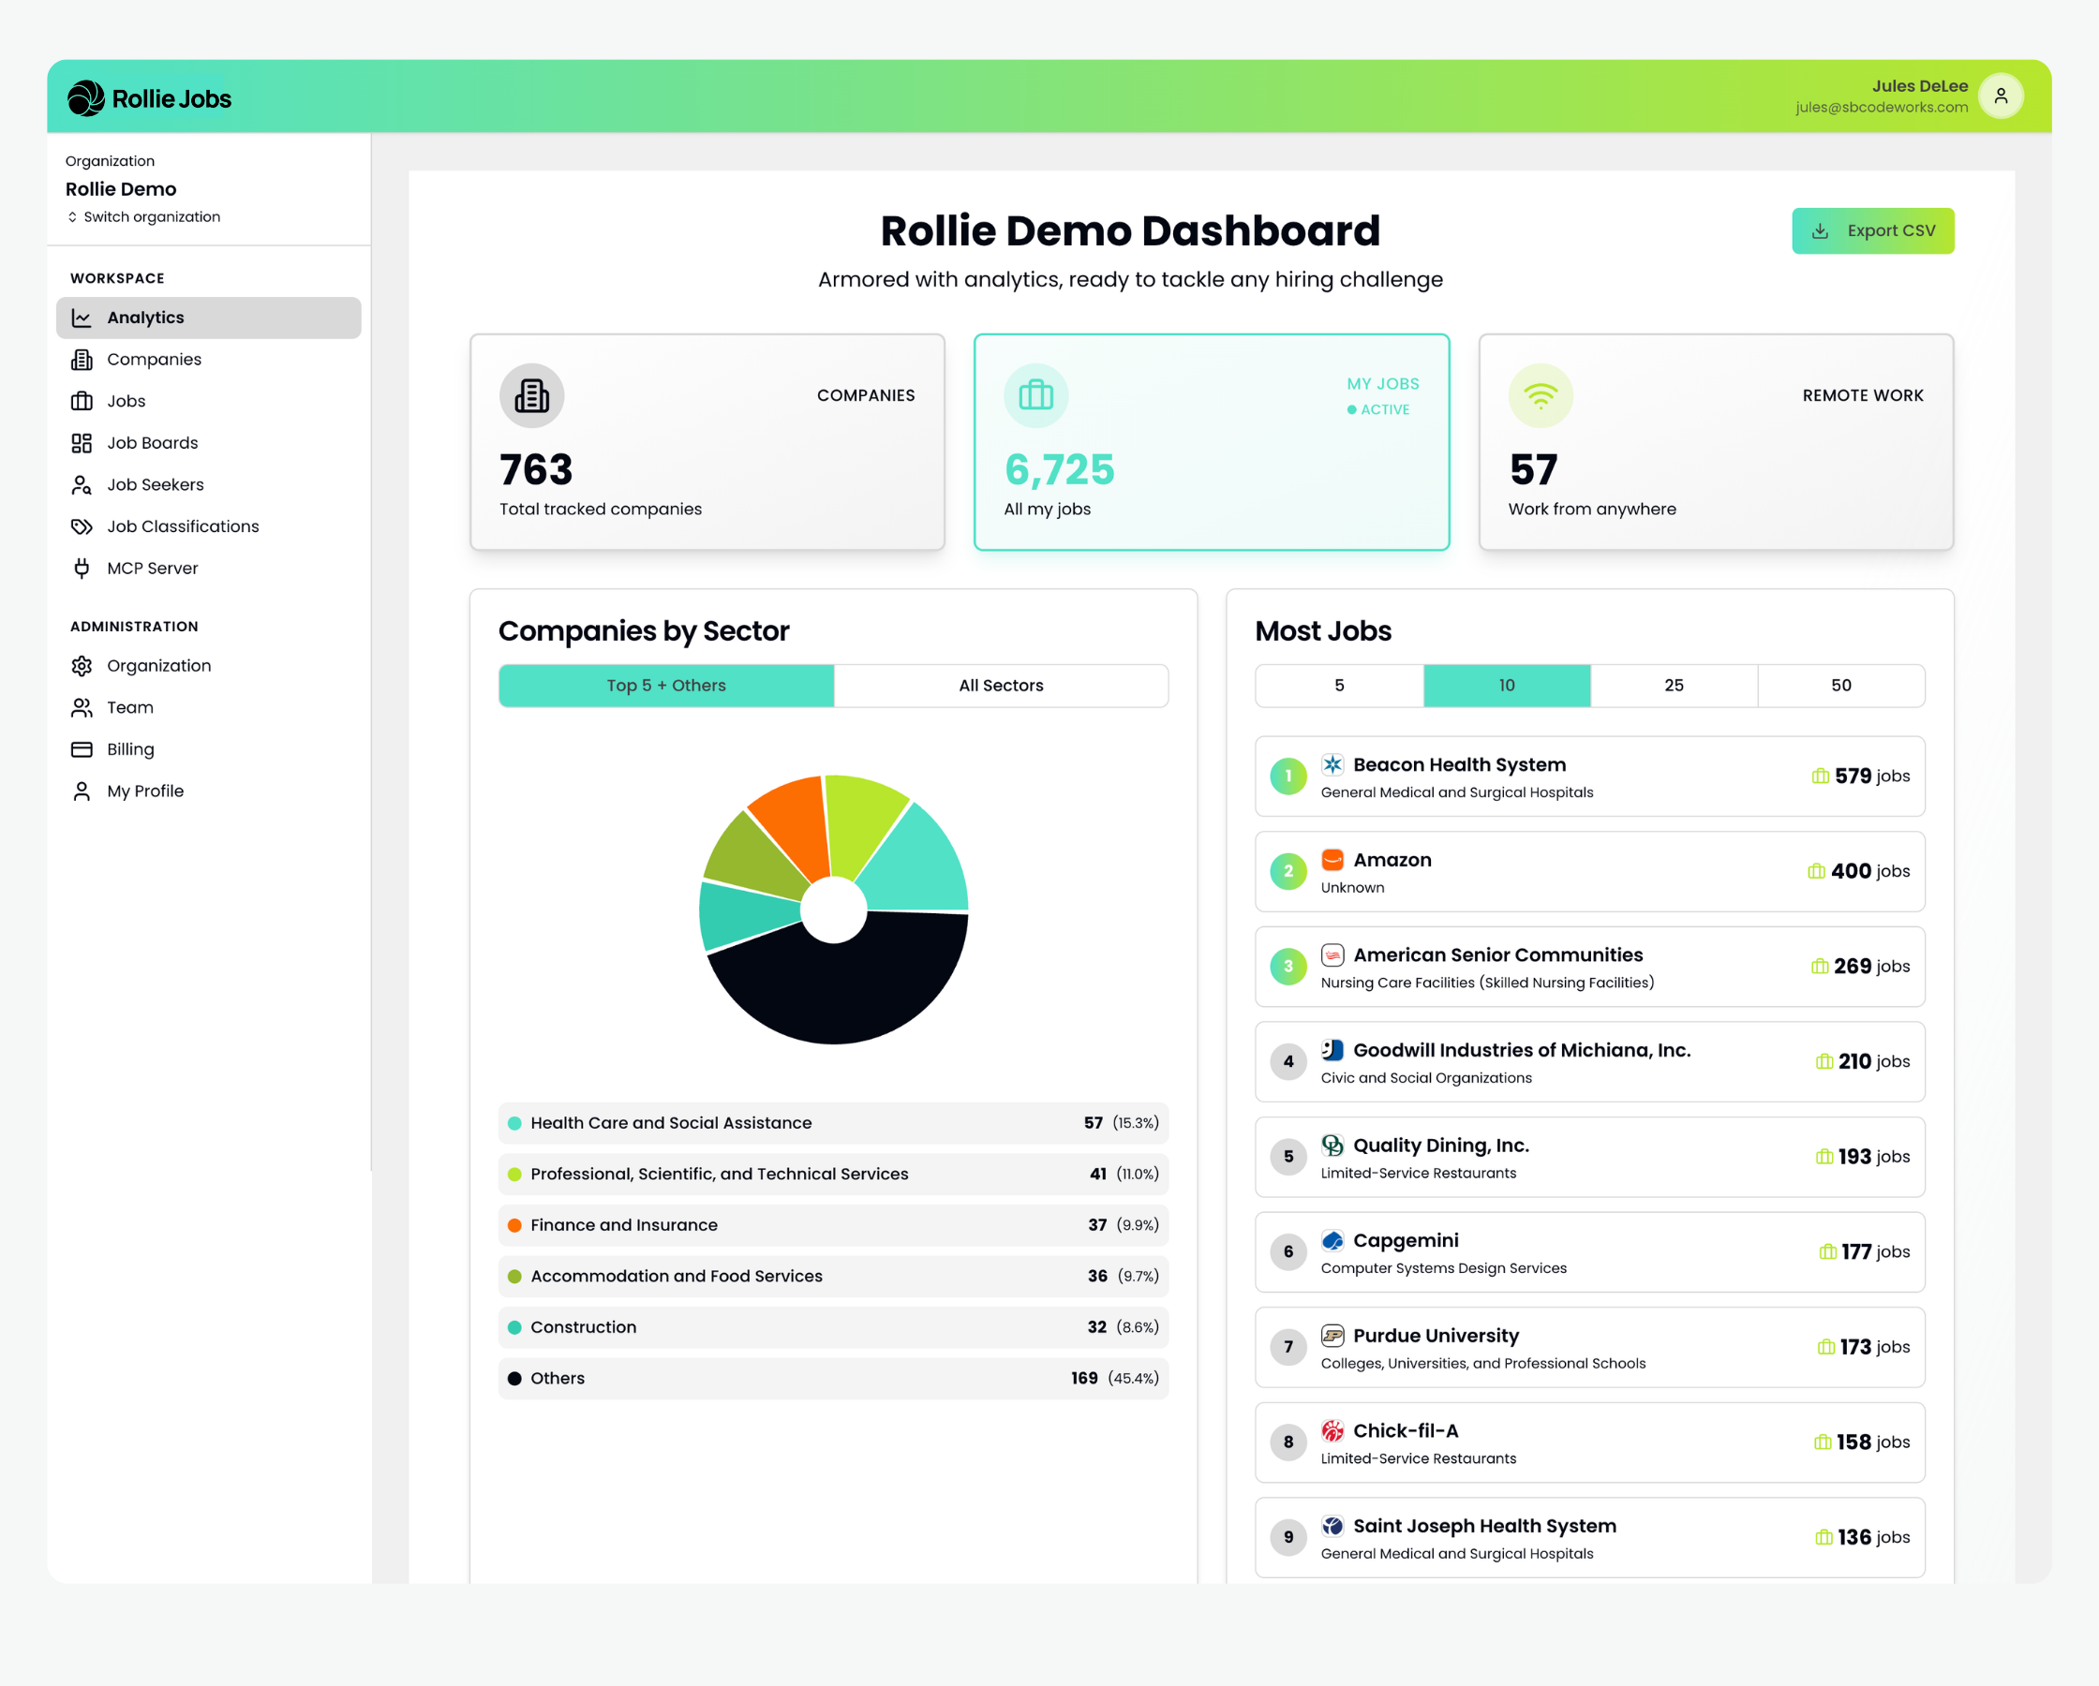This screenshot has height=1686, width=2099.
Task: Open the Amazon company row
Action: point(1591,872)
